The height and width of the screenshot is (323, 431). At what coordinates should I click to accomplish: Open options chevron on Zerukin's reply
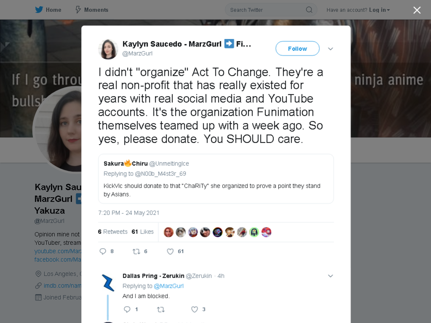330,276
